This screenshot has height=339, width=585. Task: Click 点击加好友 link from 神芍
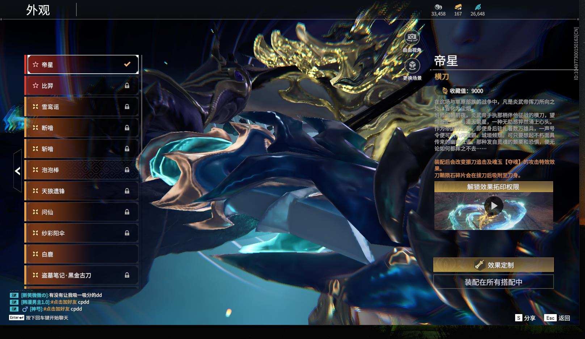[x=56, y=309]
